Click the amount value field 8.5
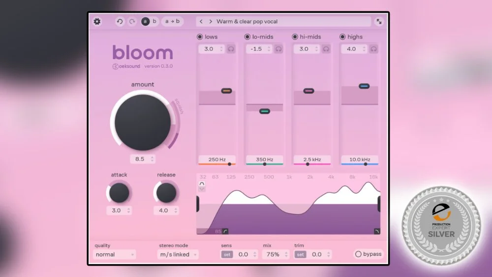This screenshot has width=492, height=277. click(x=143, y=159)
